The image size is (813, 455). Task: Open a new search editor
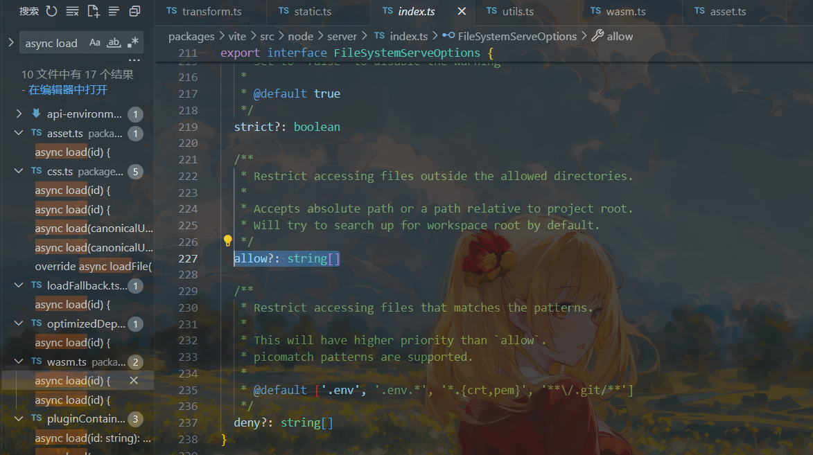[x=94, y=11]
